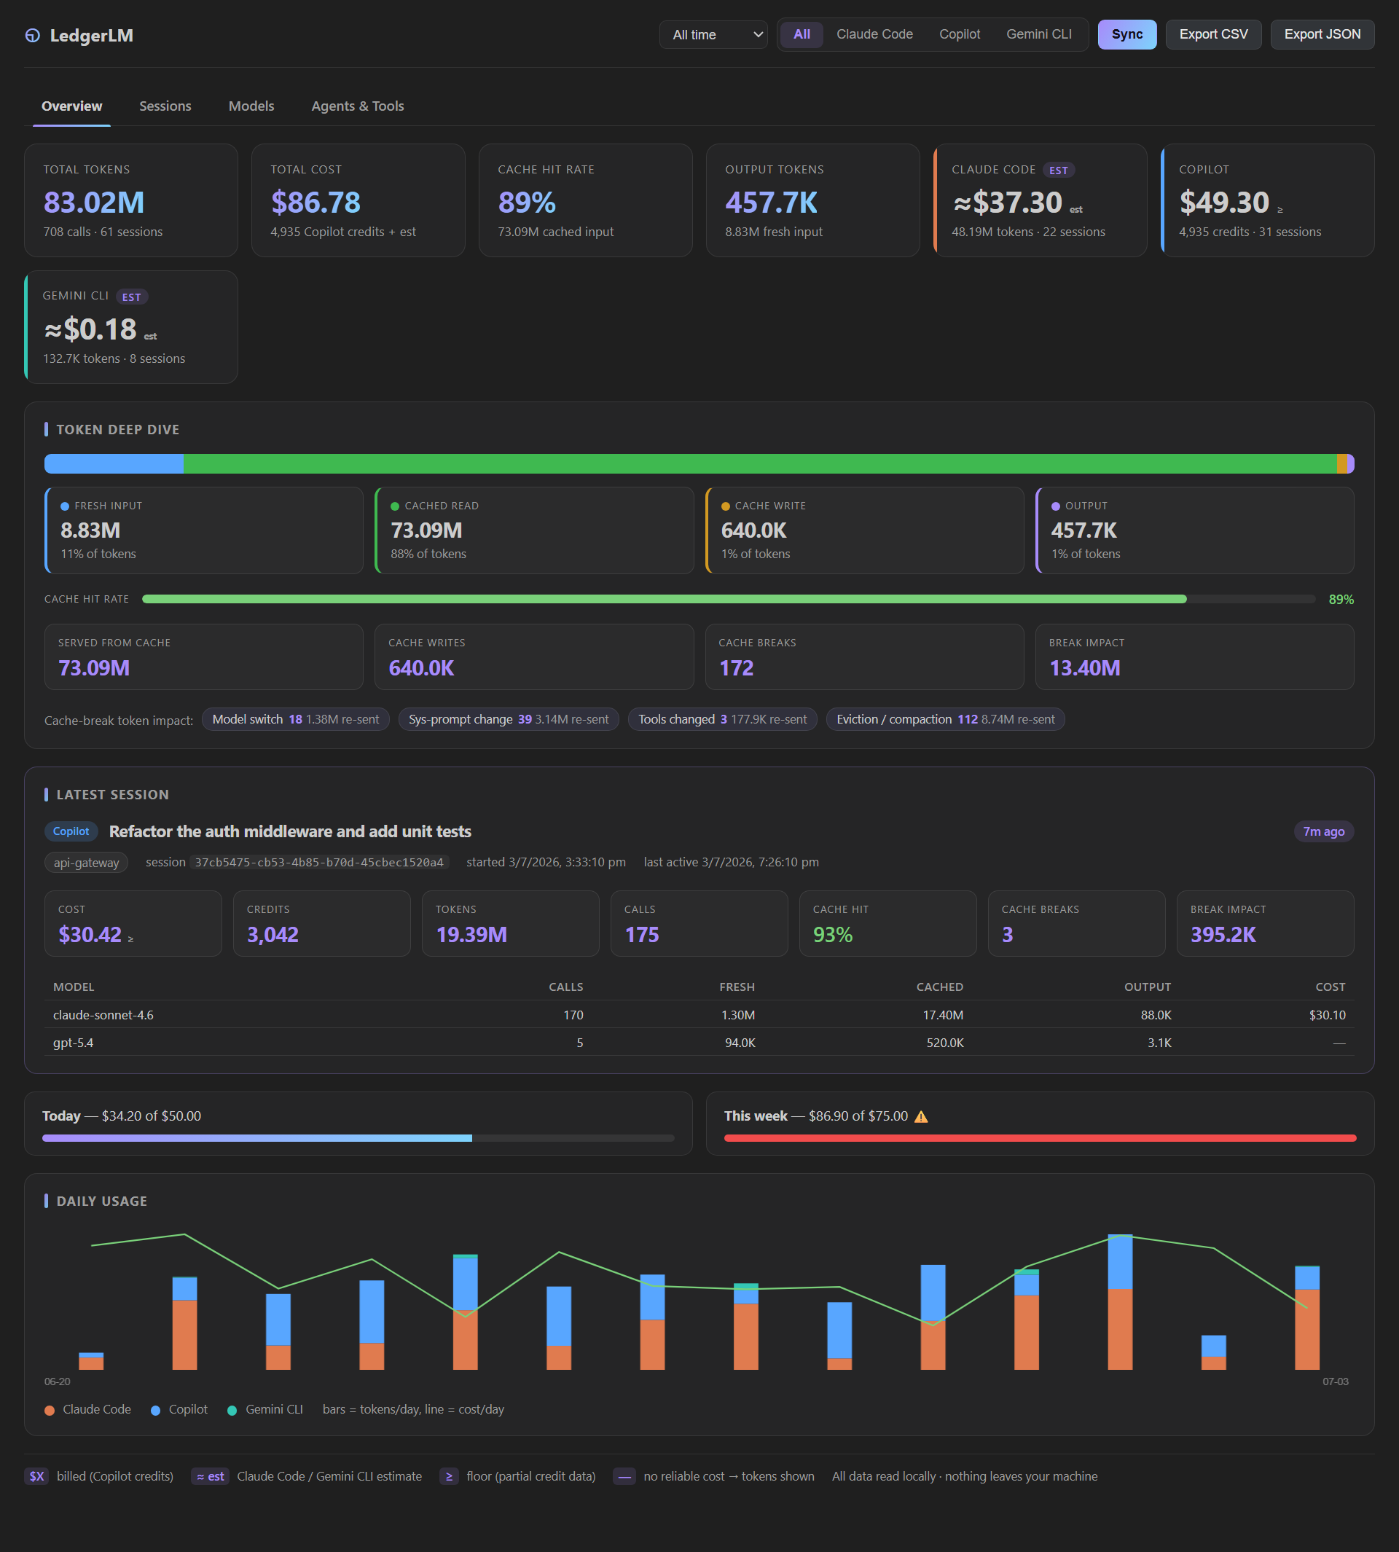1399x1552 pixels.
Task: Filter by Claude Code source
Action: tap(875, 34)
